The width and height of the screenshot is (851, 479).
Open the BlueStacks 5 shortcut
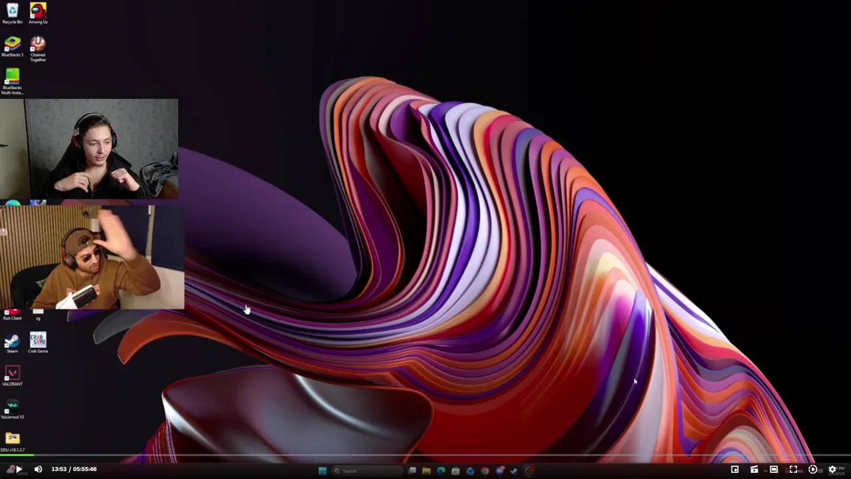[x=13, y=47]
